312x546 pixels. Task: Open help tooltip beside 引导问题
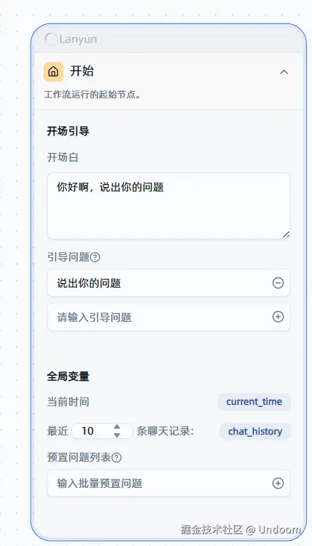95,257
